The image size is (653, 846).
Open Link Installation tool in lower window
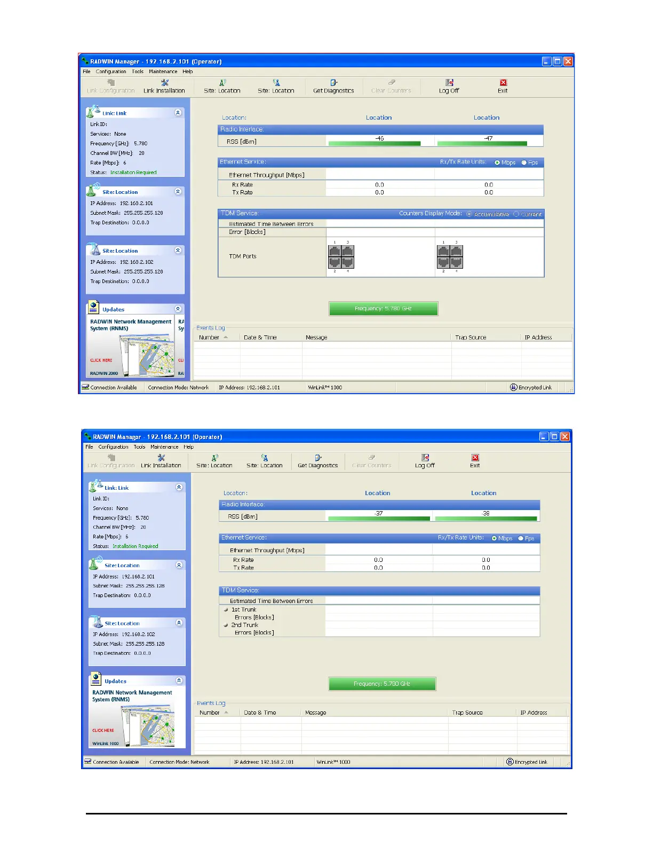coord(161,461)
